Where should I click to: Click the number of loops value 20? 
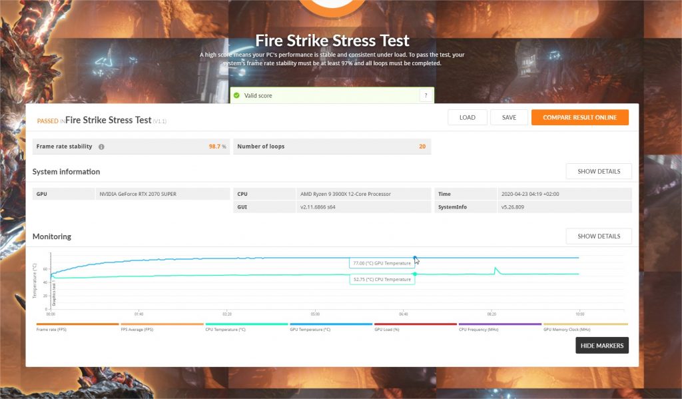tap(422, 147)
